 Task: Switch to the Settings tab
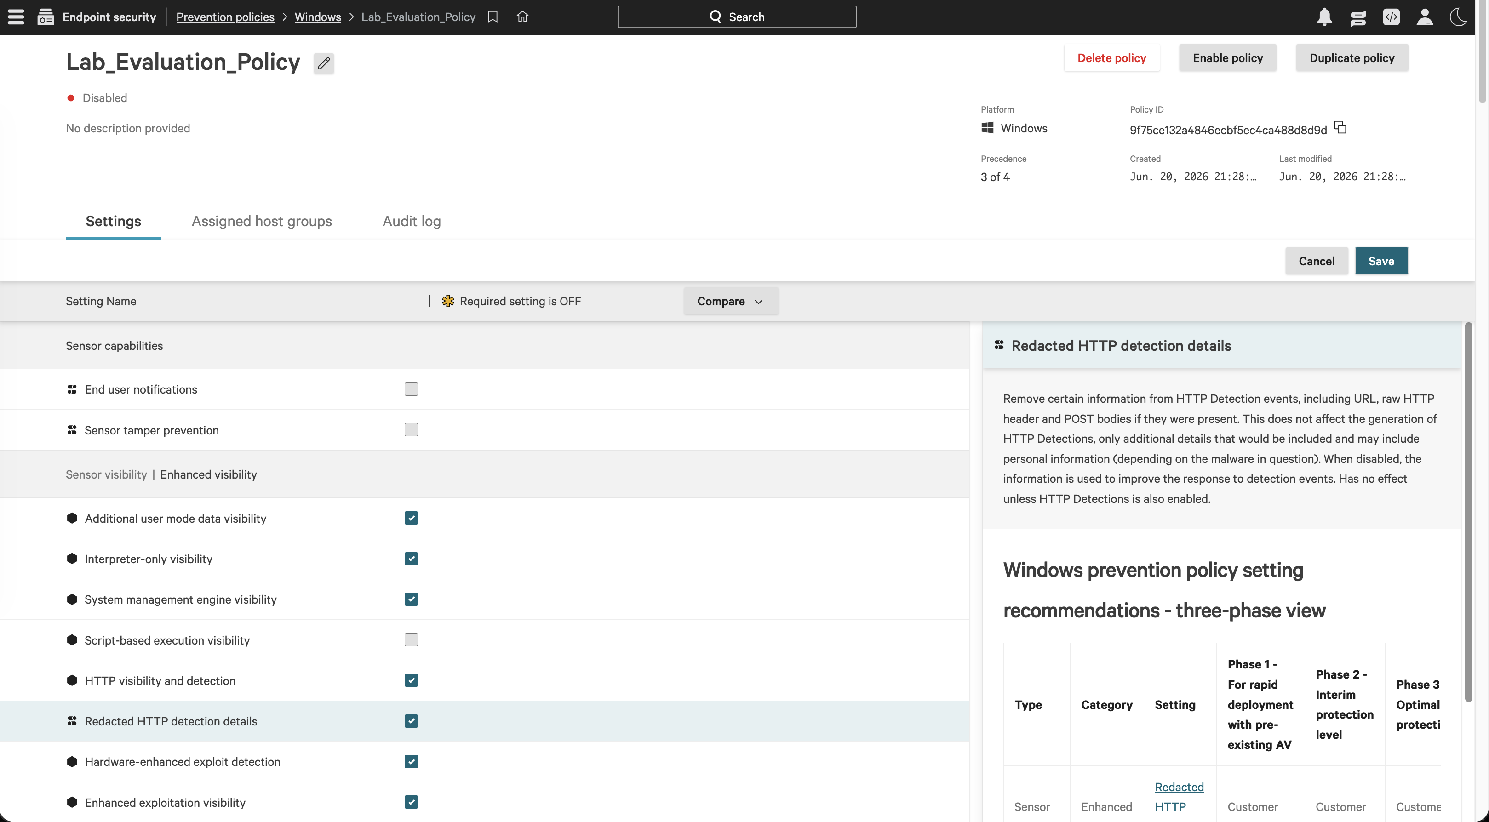113,222
